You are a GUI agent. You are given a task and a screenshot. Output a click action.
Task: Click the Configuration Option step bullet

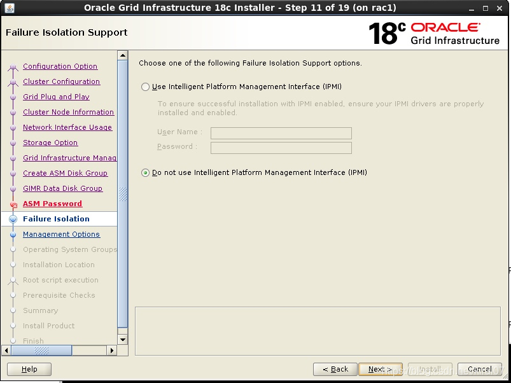coord(13,67)
